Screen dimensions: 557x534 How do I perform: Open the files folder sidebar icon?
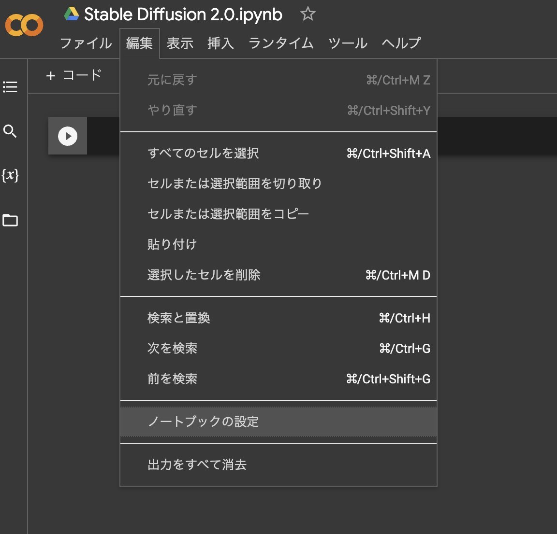(x=10, y=220)
